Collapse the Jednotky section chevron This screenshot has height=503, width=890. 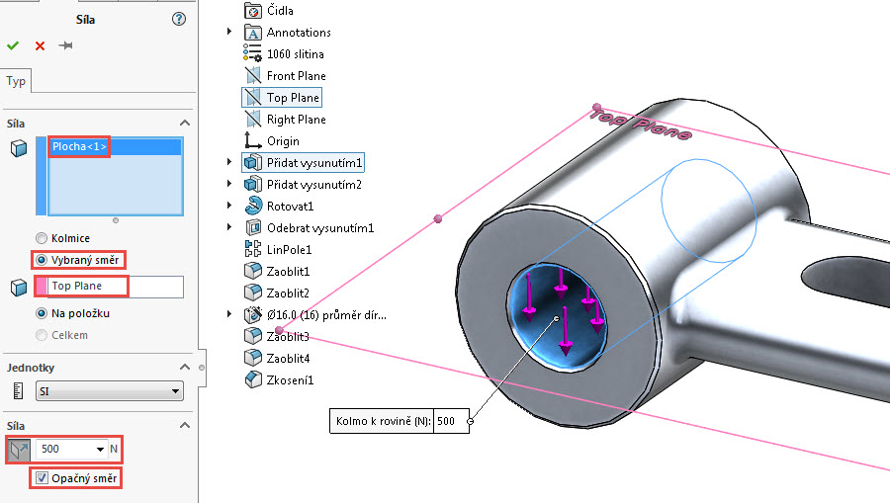pyautogui.click(x=183, y=367)
